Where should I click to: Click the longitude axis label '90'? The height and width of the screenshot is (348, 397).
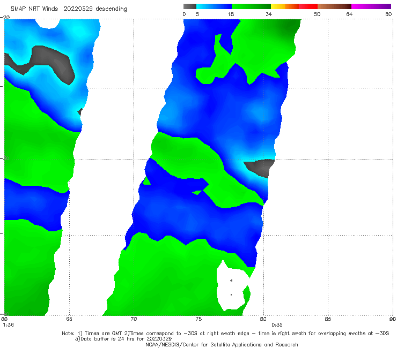[x=393, y=319]
